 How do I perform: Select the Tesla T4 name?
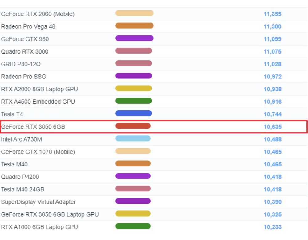tap(12, 114)
